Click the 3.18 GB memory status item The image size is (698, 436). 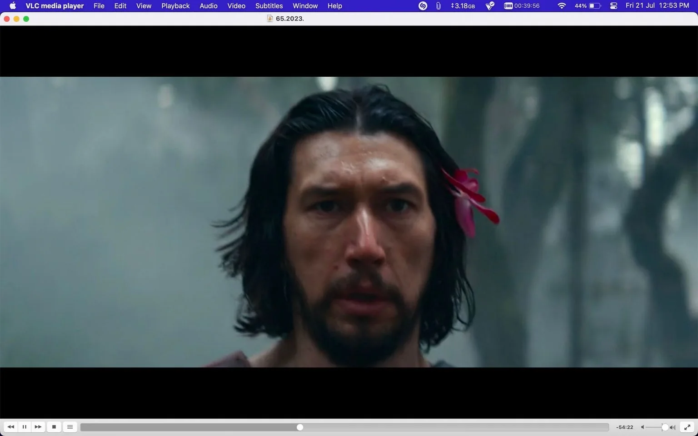(463, 6)
